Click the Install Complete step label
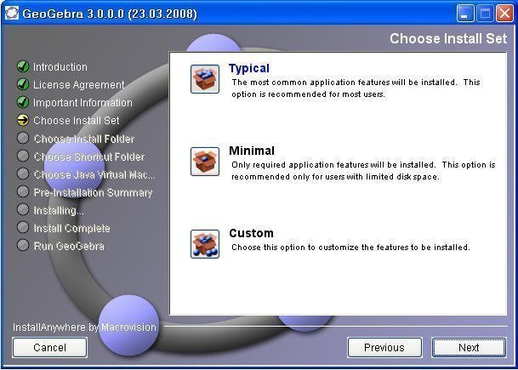 71,228
